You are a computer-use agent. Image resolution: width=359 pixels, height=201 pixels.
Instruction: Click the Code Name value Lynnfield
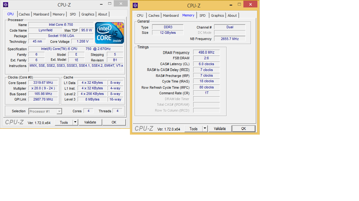[45, 30]
